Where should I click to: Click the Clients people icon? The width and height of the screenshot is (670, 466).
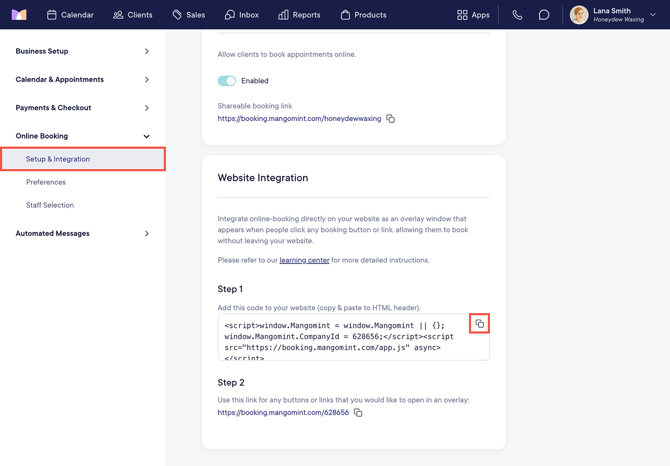click(118, 15)
